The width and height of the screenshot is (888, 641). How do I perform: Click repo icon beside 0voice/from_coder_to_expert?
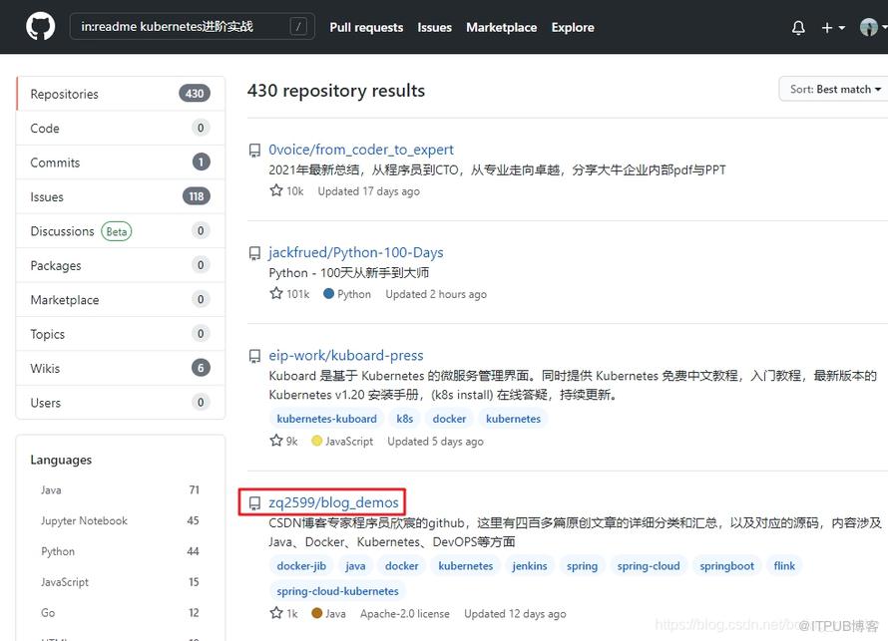[x=254, y=151]
